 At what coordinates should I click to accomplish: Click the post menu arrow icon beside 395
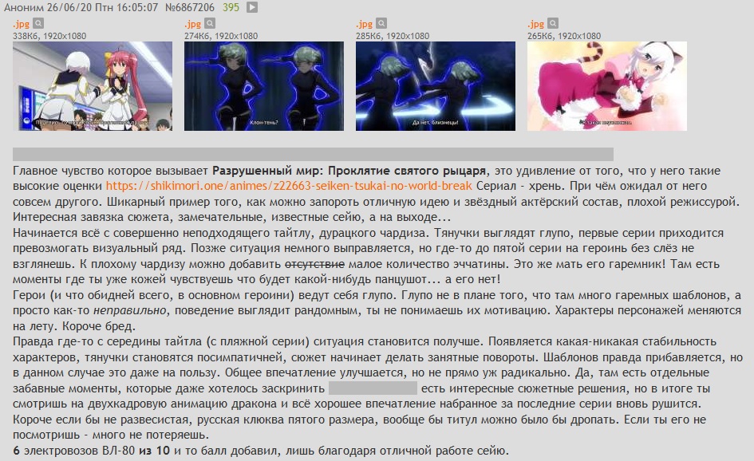252,7
